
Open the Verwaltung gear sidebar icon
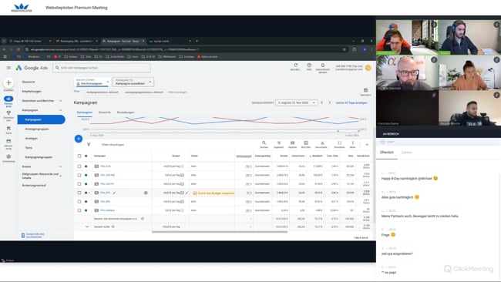(8, 157)
